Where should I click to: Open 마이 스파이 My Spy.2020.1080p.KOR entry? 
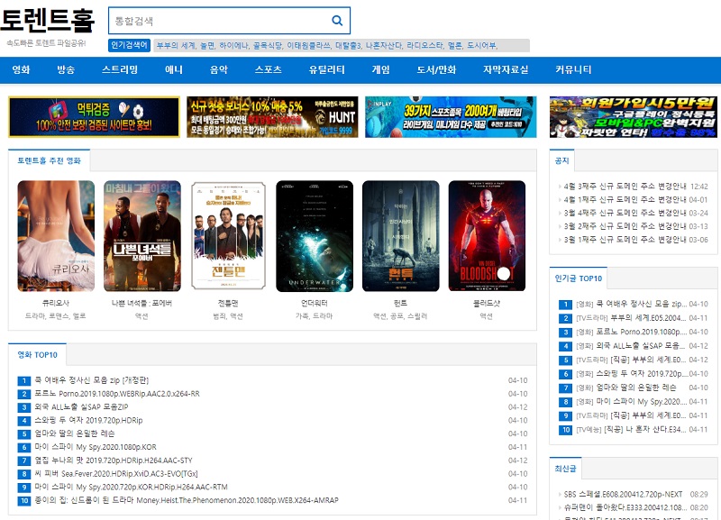96,447
